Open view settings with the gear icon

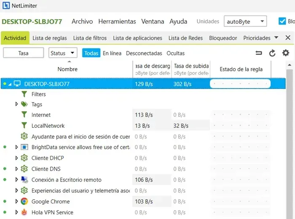pos(286,53)
